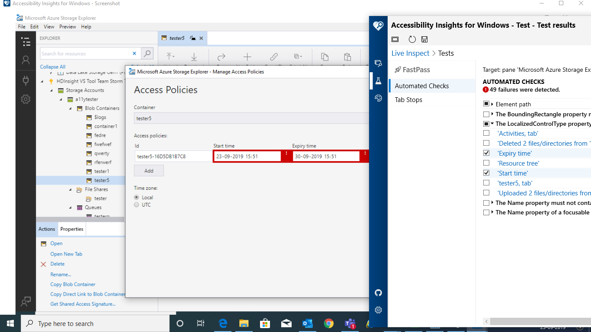Click the Download toolbar icon
Screen dimensions: 591x332
click(x=194, y=57)
